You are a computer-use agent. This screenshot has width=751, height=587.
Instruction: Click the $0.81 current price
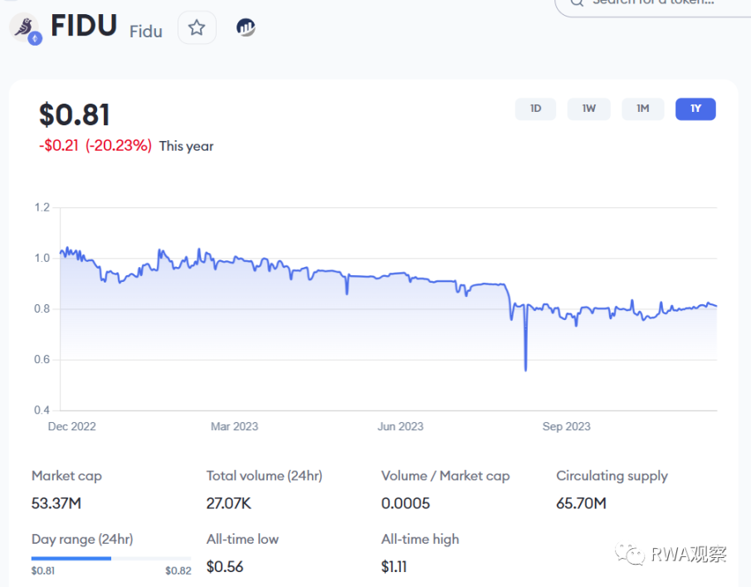[x=75, y=114]
